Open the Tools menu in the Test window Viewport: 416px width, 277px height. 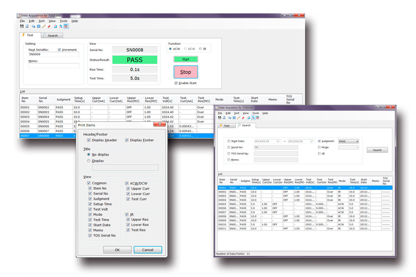[63, 21]
